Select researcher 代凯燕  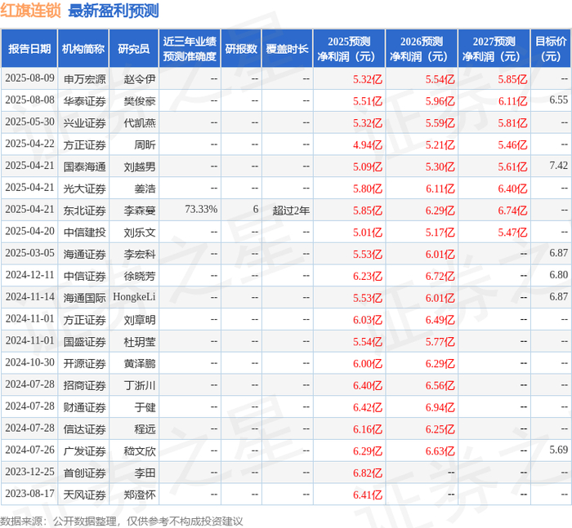140,122
